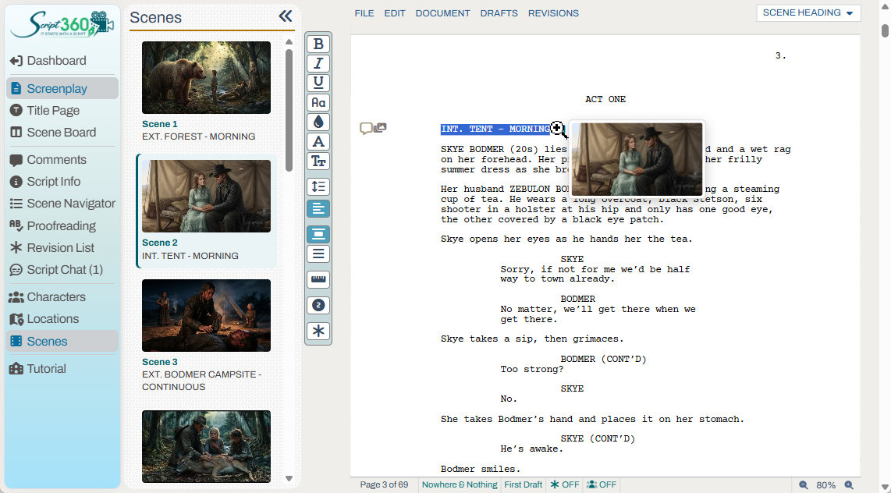This screenshot has height=493, width=891.
Task: Toggle revision mode asterisk OFF
Action: (564, 484)
